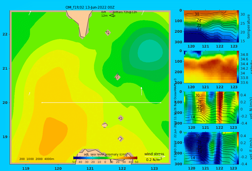The height and width of the screenshot is (171, 252).
Task: Click the orange sea level high near 19N
Action: 53,136
